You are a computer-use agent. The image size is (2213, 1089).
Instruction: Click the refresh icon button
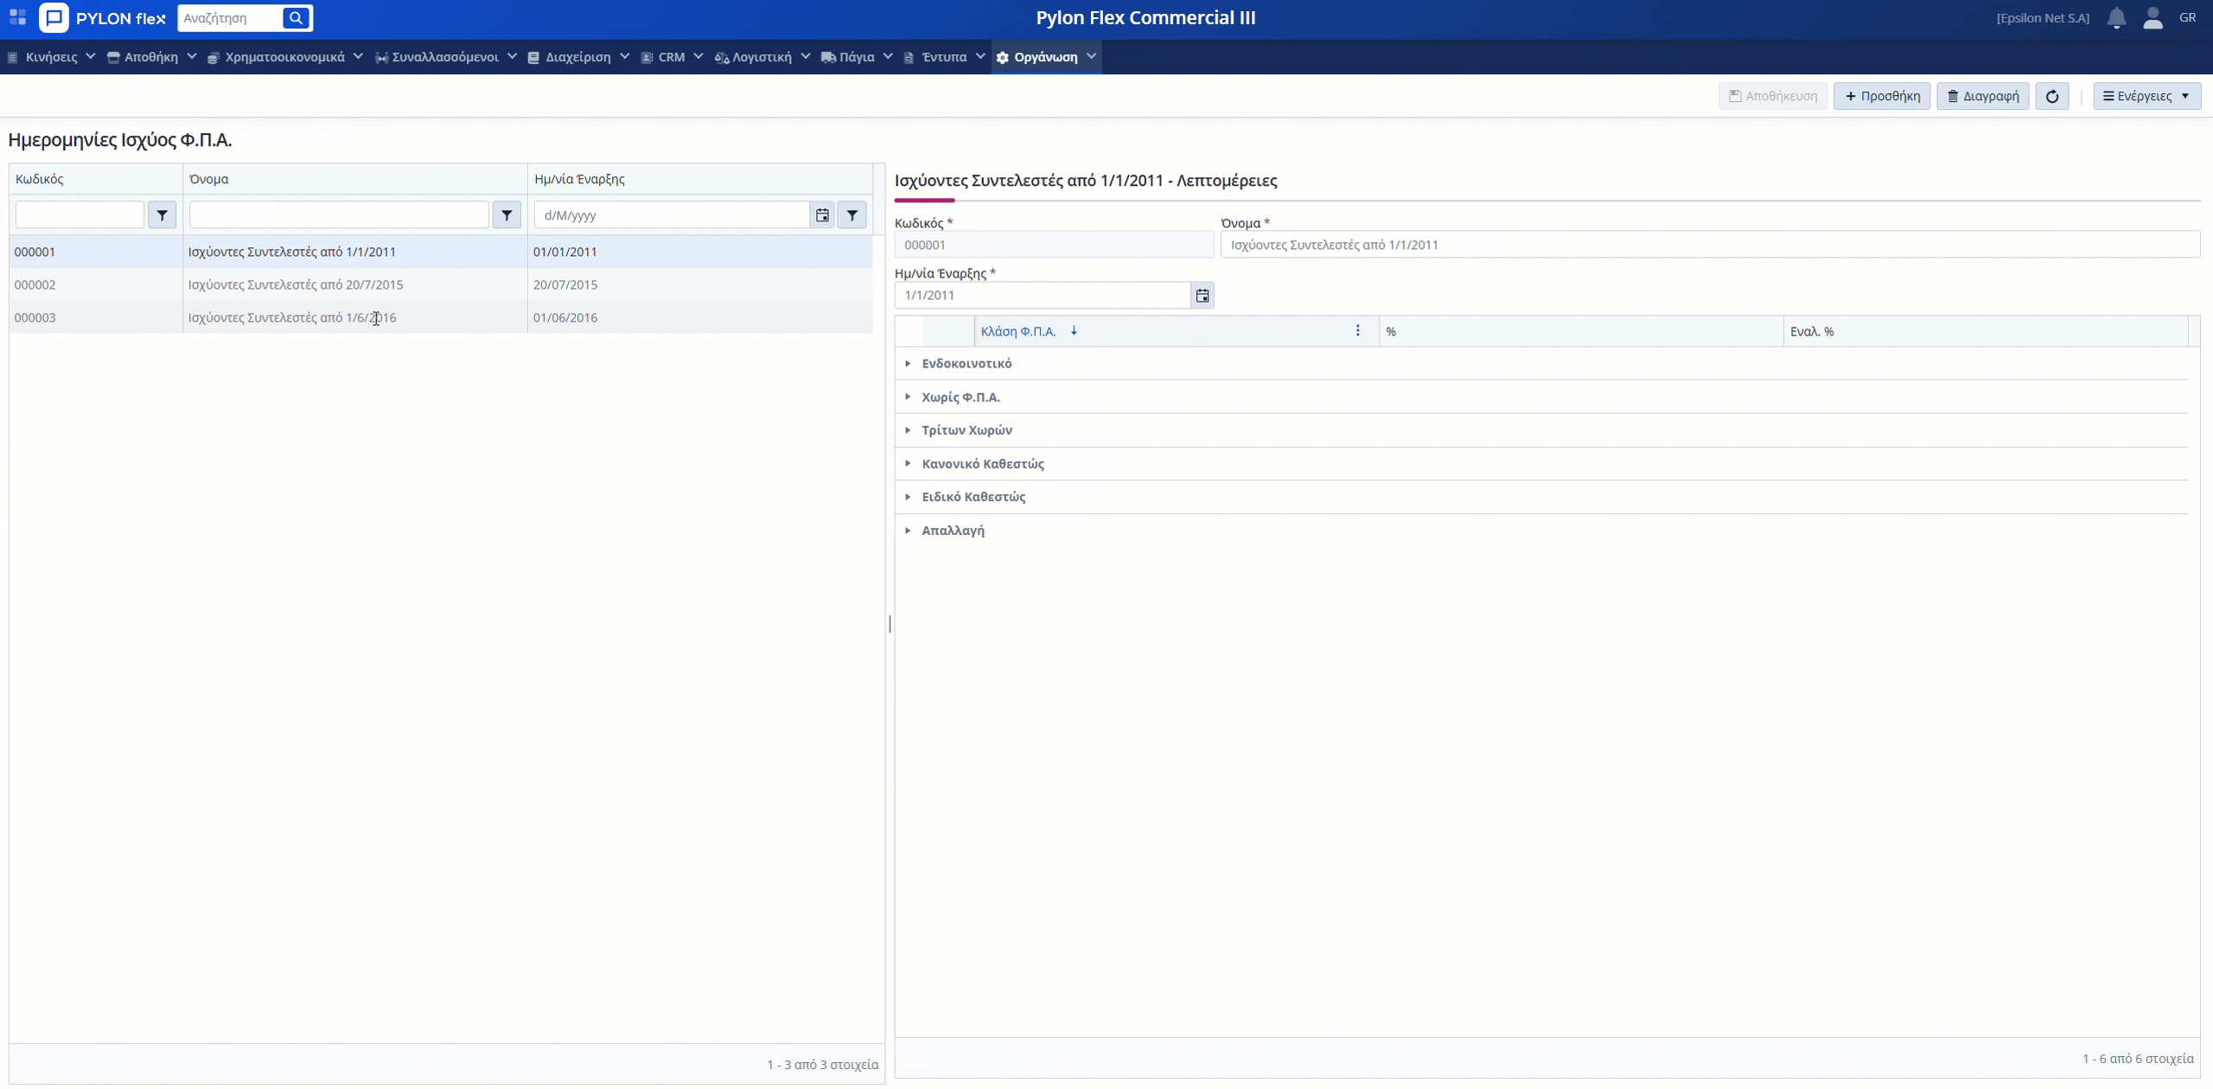click(2052, 96)
